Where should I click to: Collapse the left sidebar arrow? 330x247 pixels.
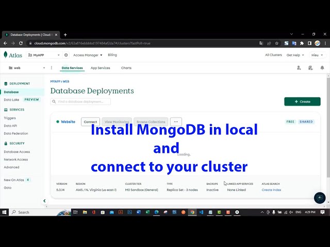44,201
